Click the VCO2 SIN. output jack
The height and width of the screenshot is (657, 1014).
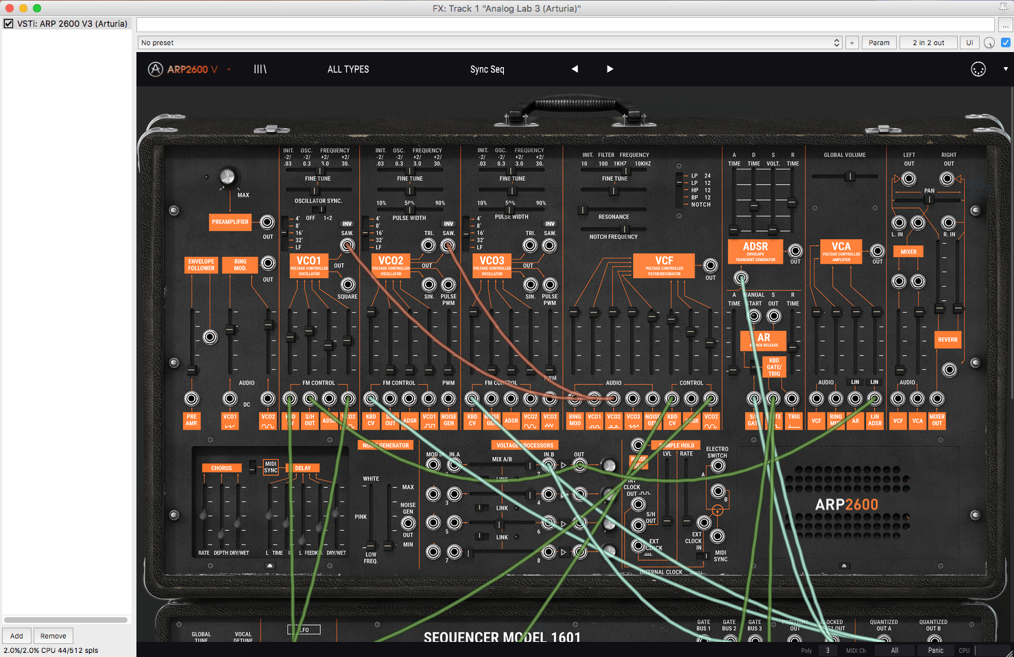pyautogui.click(x=428, y=284)
